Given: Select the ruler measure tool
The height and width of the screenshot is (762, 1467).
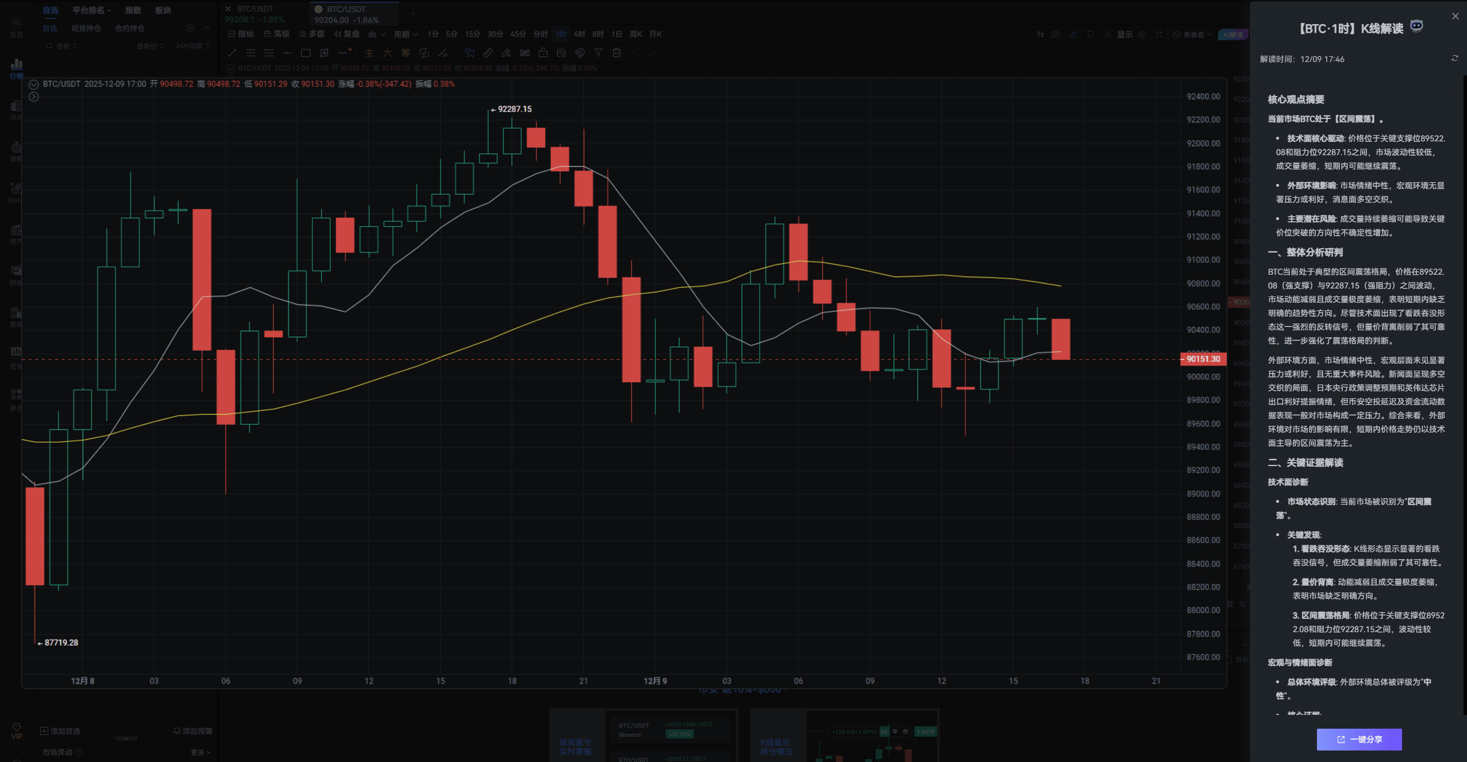Looking at the screenshot, I should tap(487, 53).
